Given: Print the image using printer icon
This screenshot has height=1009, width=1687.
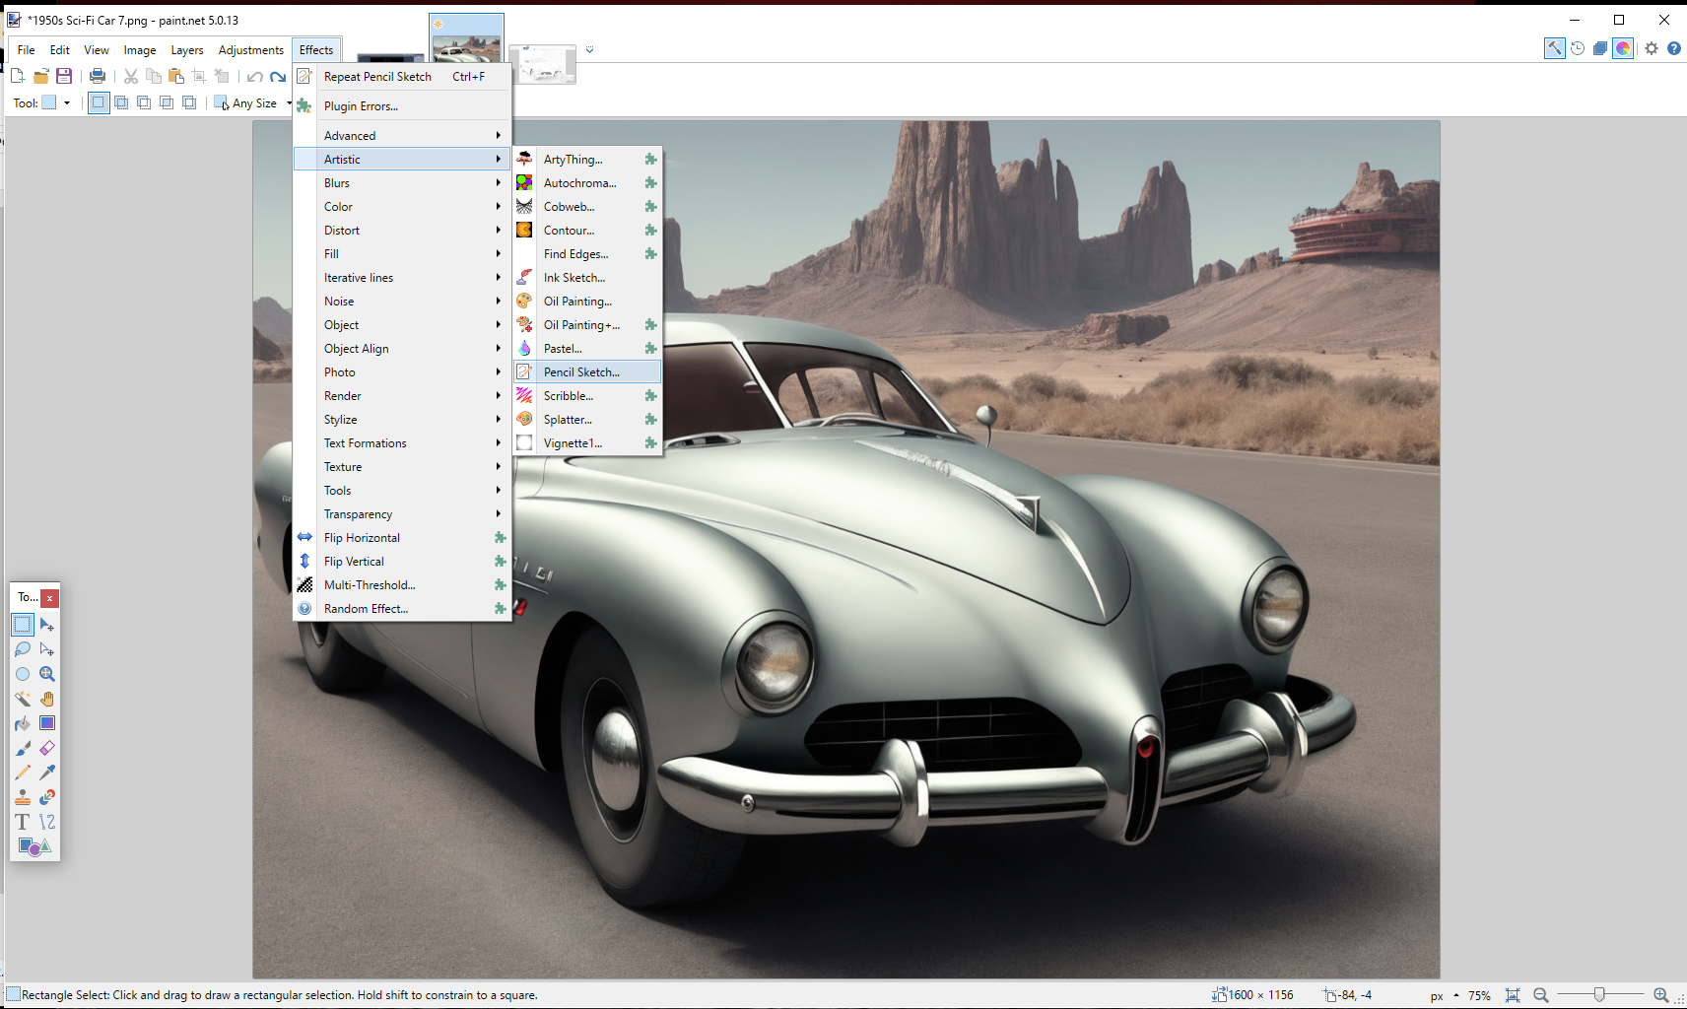Looking at the screenshot, I should (x=98, y=76).
